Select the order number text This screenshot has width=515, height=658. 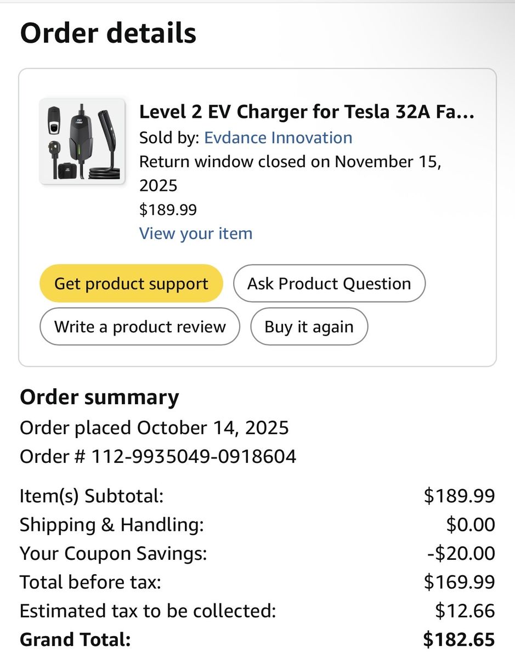pos(158,456)
